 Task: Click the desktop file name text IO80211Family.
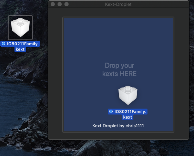23,44
